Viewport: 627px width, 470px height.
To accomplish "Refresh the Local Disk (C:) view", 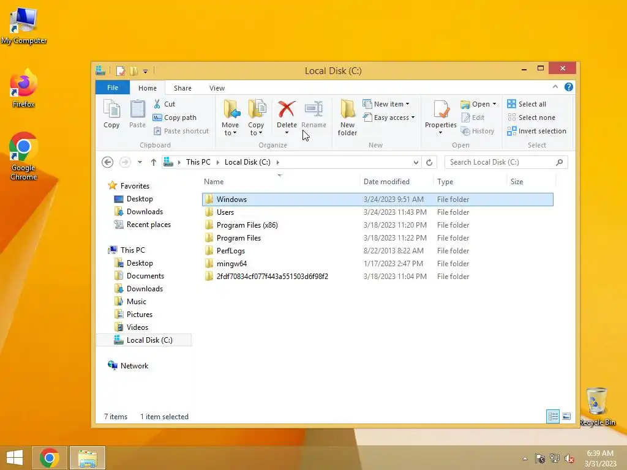I will point(429,162).
